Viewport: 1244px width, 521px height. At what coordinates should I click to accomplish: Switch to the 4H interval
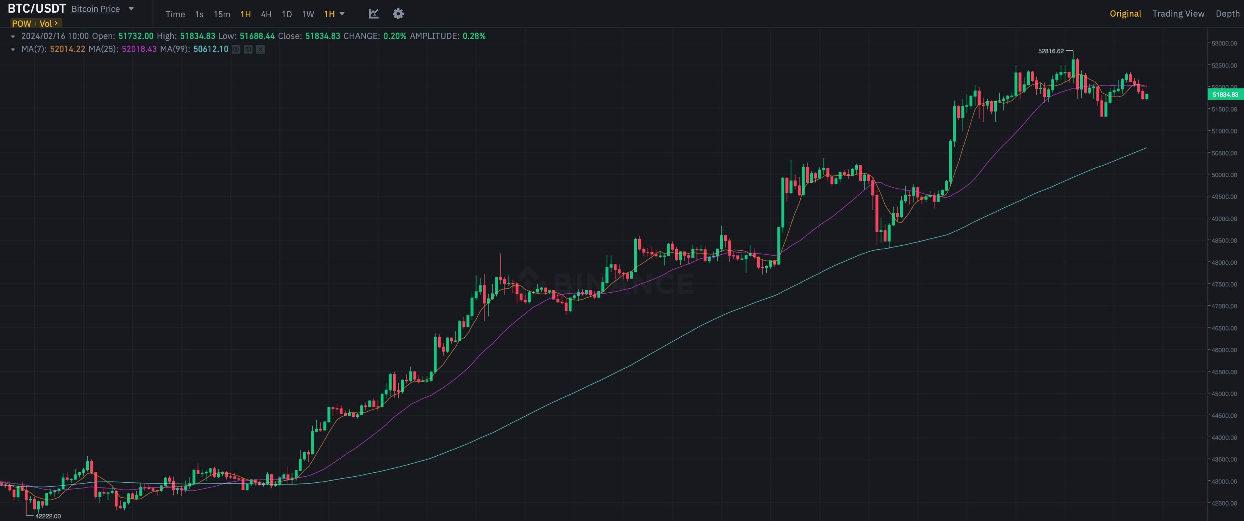coord(266,14)
